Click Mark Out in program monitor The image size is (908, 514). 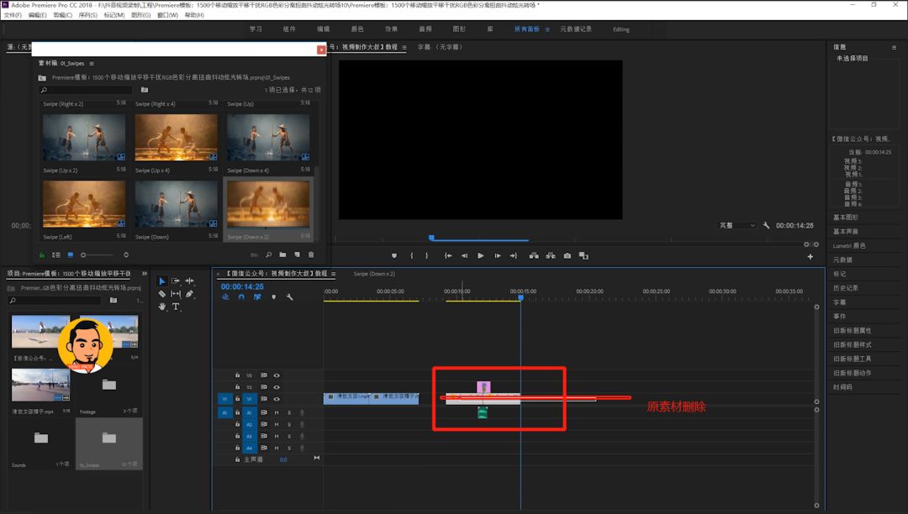tap(427, 255)
